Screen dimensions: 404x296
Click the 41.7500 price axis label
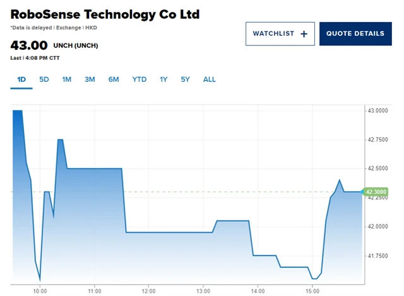pos(377,256)
